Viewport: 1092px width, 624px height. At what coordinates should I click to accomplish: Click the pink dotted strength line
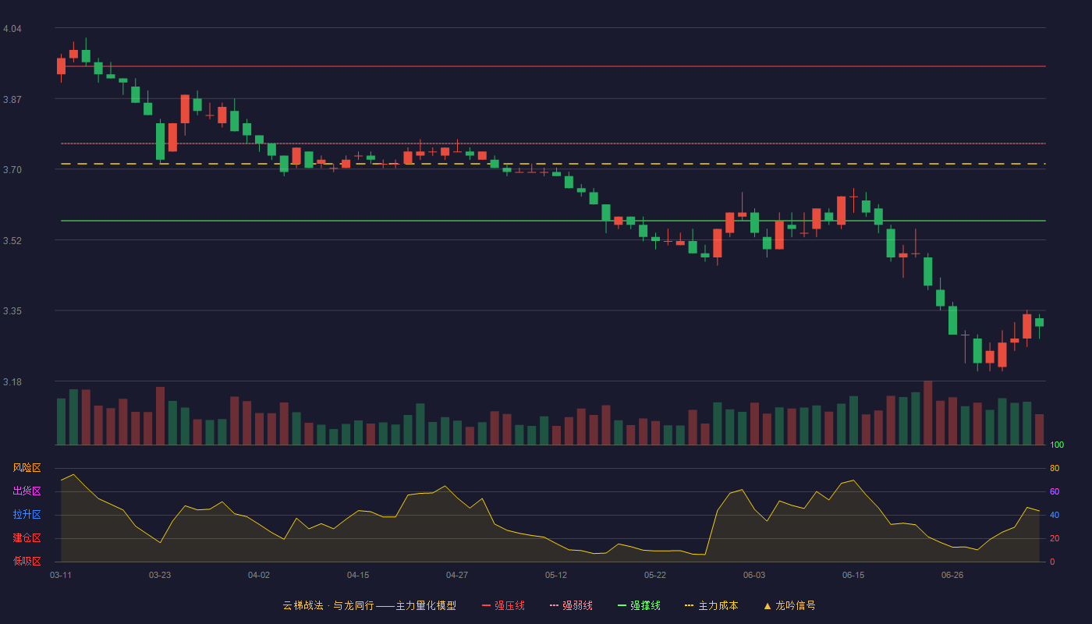point(553,144)
